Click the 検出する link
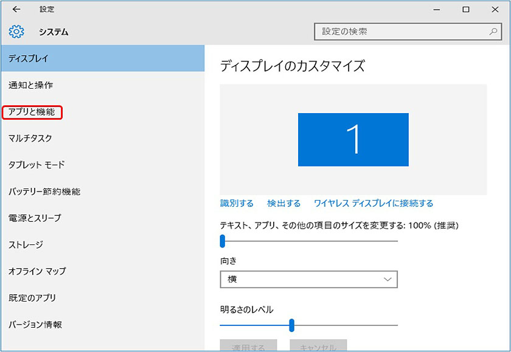This screenshot has height=352, width=511. [283, 204]
